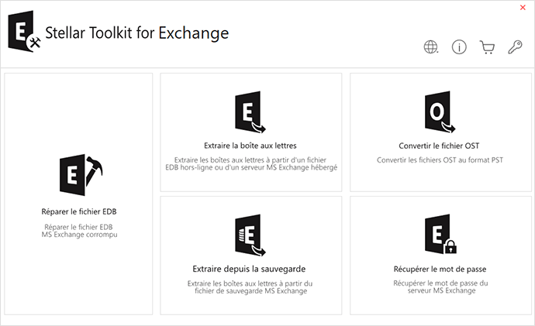
Task: Select "Convertir le fichier OST" label
Action: pyautogui.click(x=440, y=146)
